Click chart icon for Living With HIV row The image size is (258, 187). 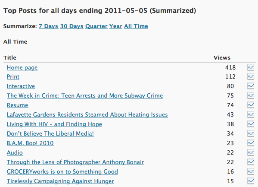click(x=251, y=124)
